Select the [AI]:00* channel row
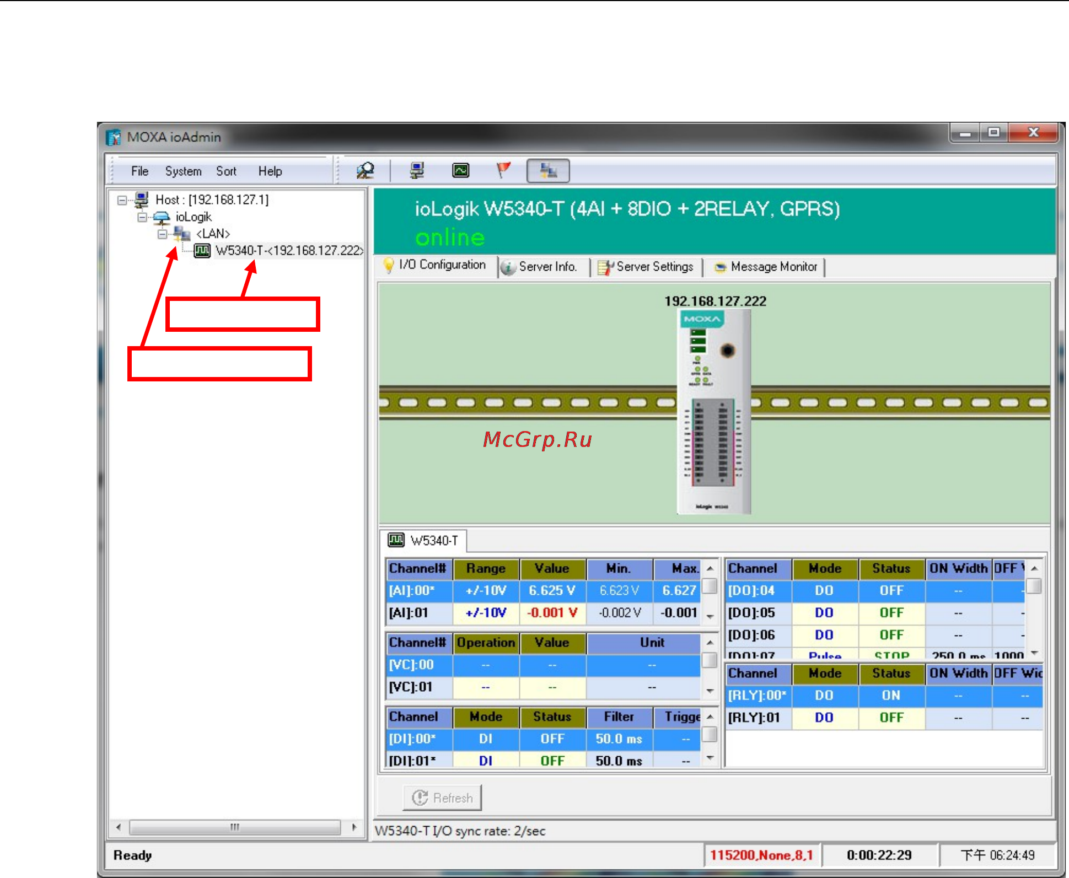This screenshot has height=878, width=1069. (x=543, y=591)
